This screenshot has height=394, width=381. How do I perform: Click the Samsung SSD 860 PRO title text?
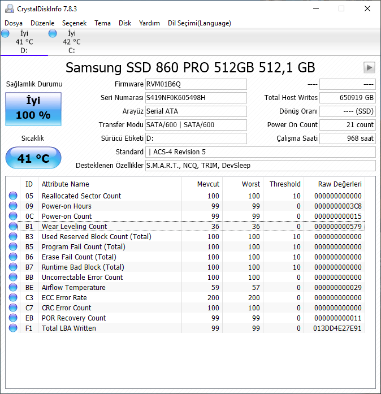(x=190, y=68)
